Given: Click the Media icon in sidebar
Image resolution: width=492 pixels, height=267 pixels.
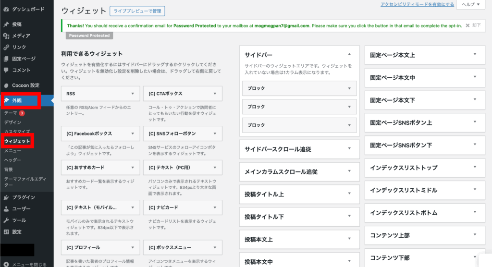Looking at the screenshot, I should pos(6,36).
